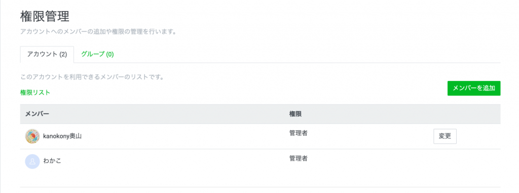Switch to the アカウント (2) tab
Viewport: 519px width, 193px height.
pyautogui.click(x=47, y=55)
